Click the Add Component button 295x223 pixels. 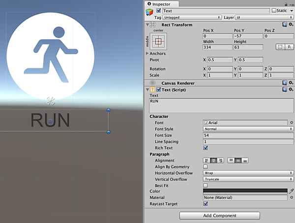coord(219,215)
